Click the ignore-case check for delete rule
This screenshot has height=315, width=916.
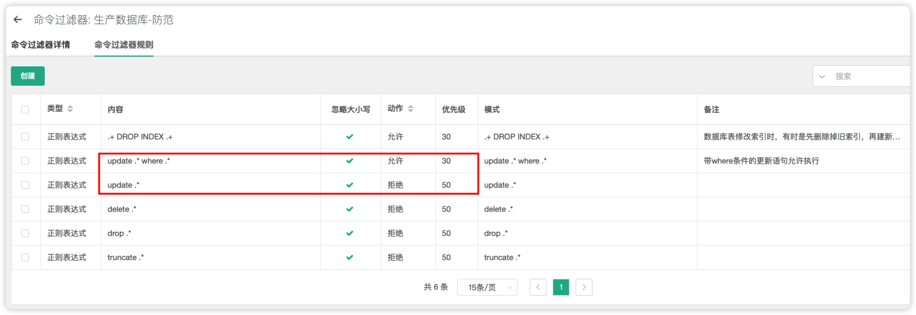(350, 209)
